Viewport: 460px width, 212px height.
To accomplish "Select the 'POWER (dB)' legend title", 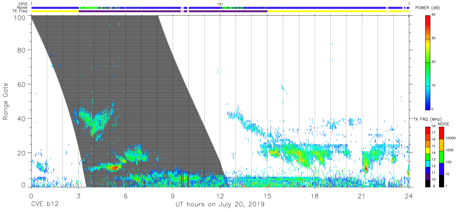I will [428, 8].
